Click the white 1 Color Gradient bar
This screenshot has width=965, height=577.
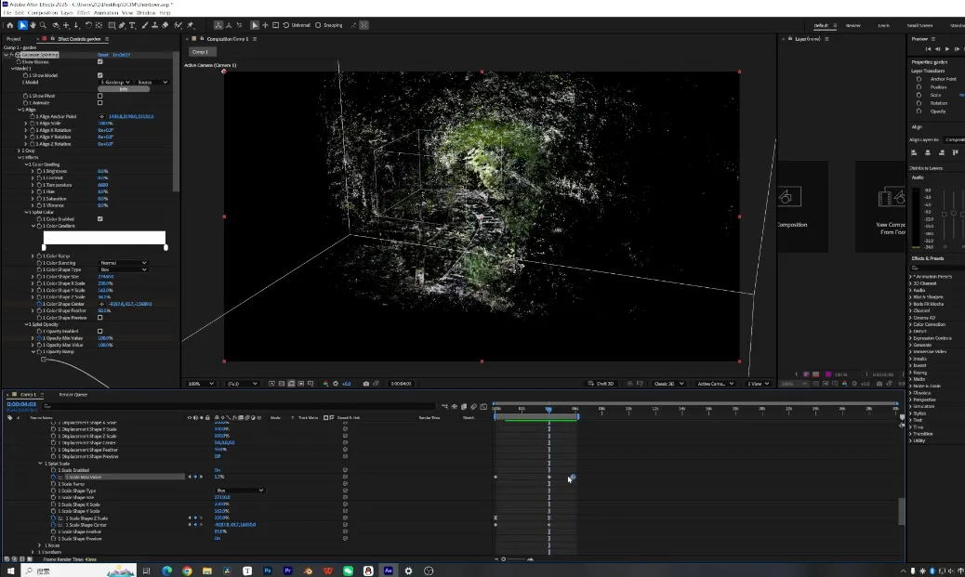point(104,238)
